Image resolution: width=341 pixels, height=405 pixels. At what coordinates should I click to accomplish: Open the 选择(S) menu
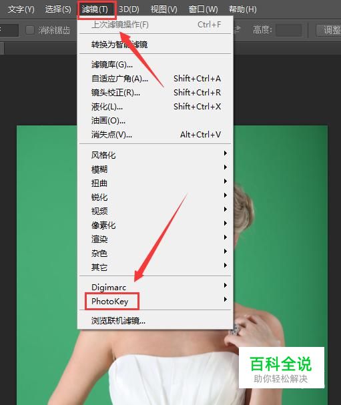(58, 9)
